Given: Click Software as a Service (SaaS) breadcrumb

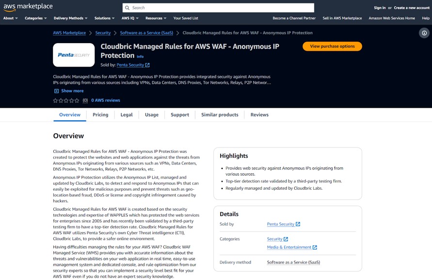Looking at the screenshot, I should pos(146,33).
